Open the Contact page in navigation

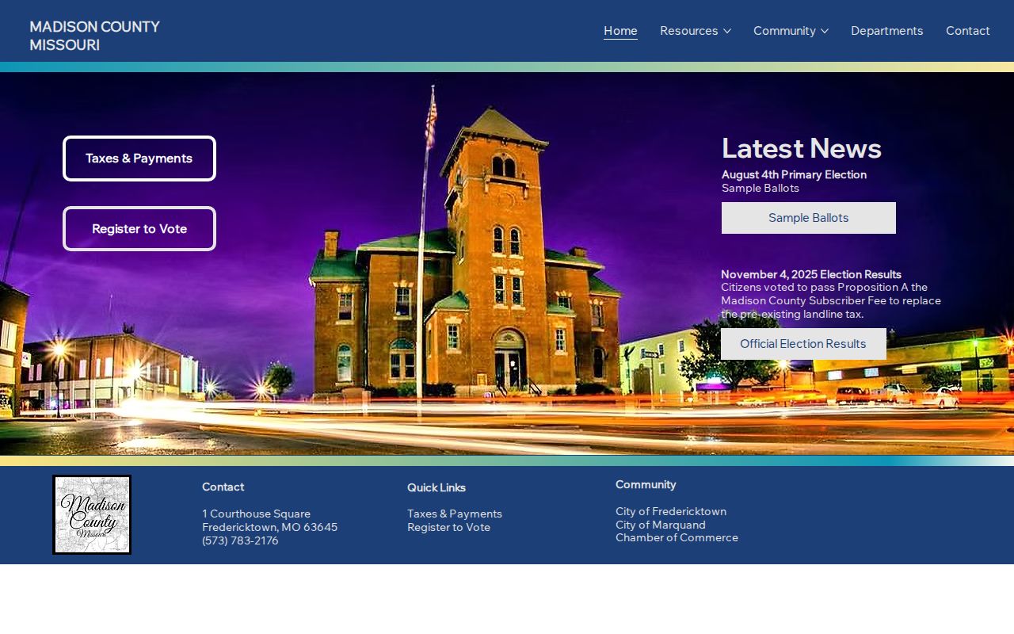968,31
